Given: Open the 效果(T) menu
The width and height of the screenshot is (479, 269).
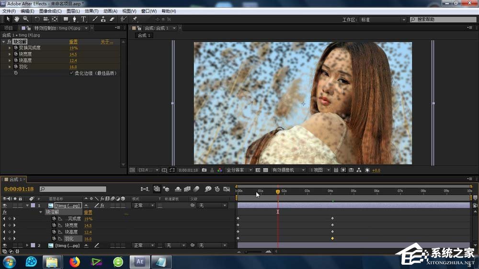Looking at the screenshot, I should [x=91, y=11].
